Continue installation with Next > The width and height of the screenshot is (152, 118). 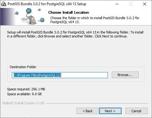click(x=110, y=111)
